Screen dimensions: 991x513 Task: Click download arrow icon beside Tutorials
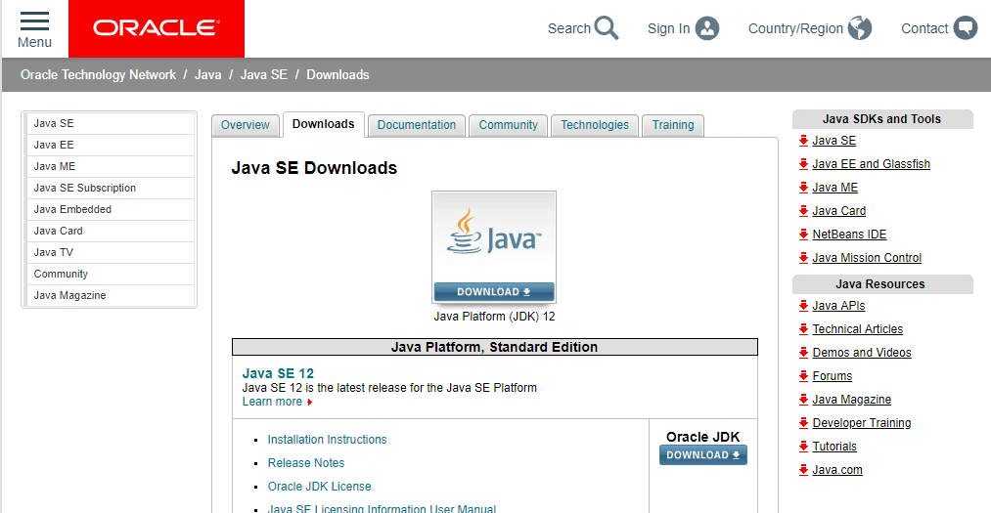[x=803, y=447]
